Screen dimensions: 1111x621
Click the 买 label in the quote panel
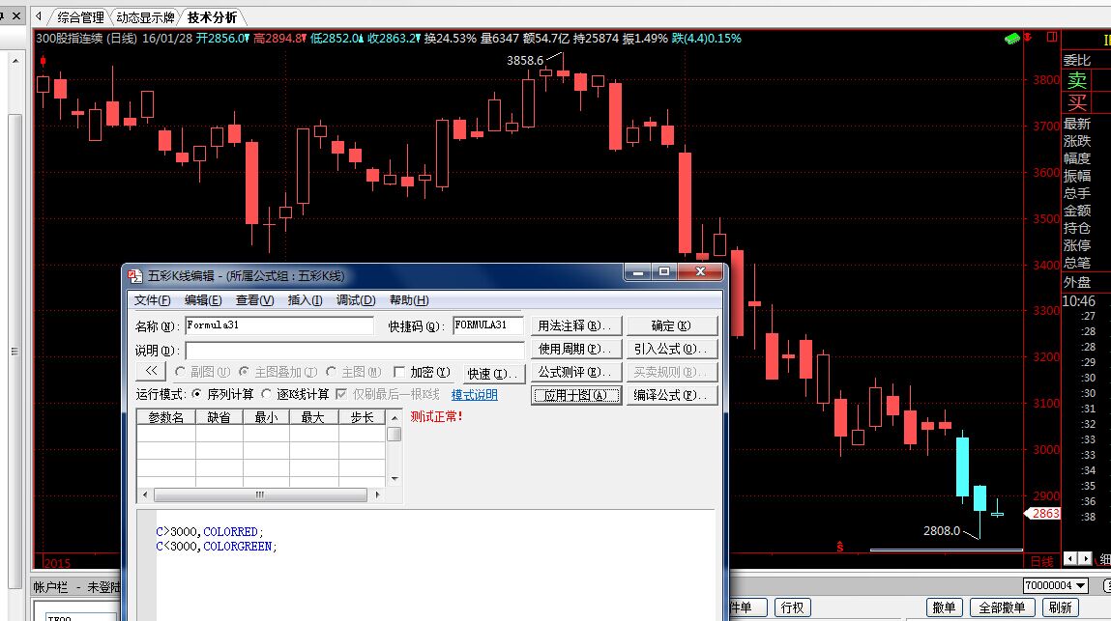pos(1077,102)
